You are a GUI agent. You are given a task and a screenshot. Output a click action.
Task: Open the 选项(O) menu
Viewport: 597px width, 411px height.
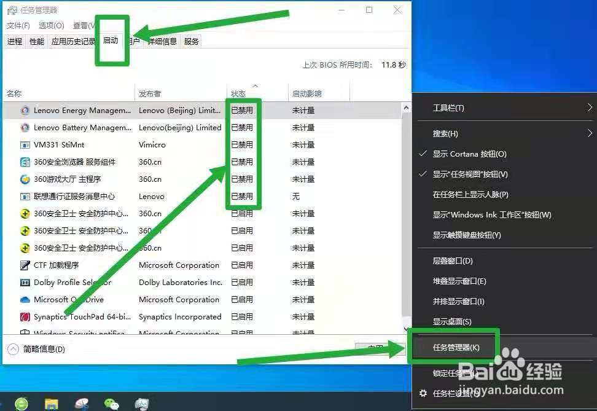tap(52, 26)
